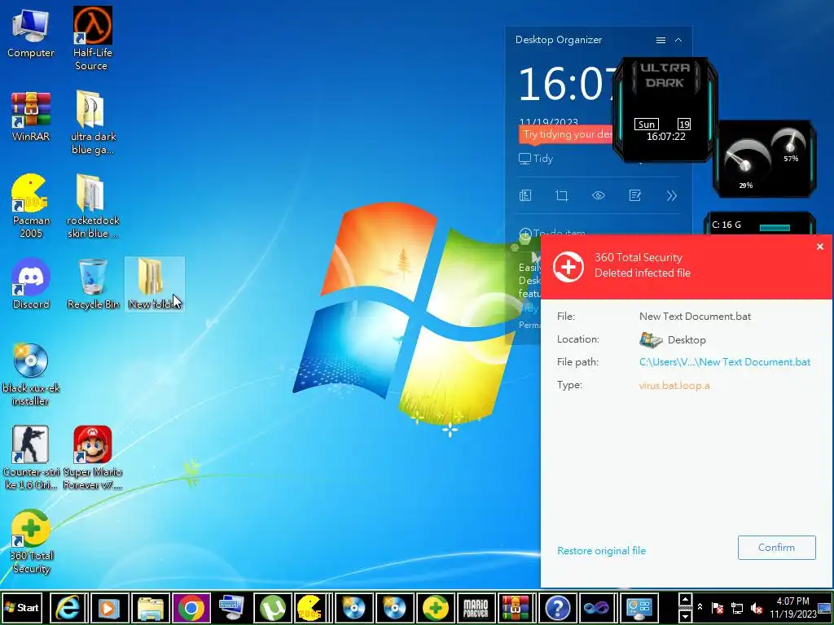The image size is (834, 625).
Task: Select the crop screenshot tool in Desktop Organizer
Action: [562, 195]
